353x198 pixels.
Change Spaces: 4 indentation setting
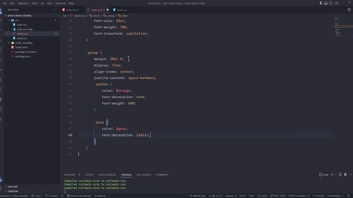(231, 196)
